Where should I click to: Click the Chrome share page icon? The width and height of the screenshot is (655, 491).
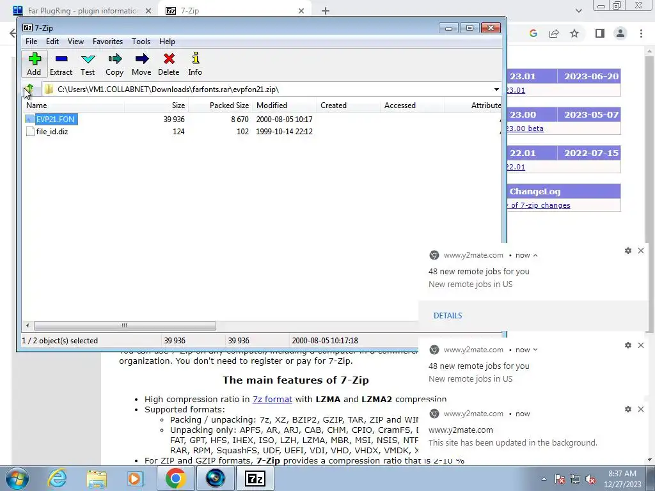[x=554, y=33]
